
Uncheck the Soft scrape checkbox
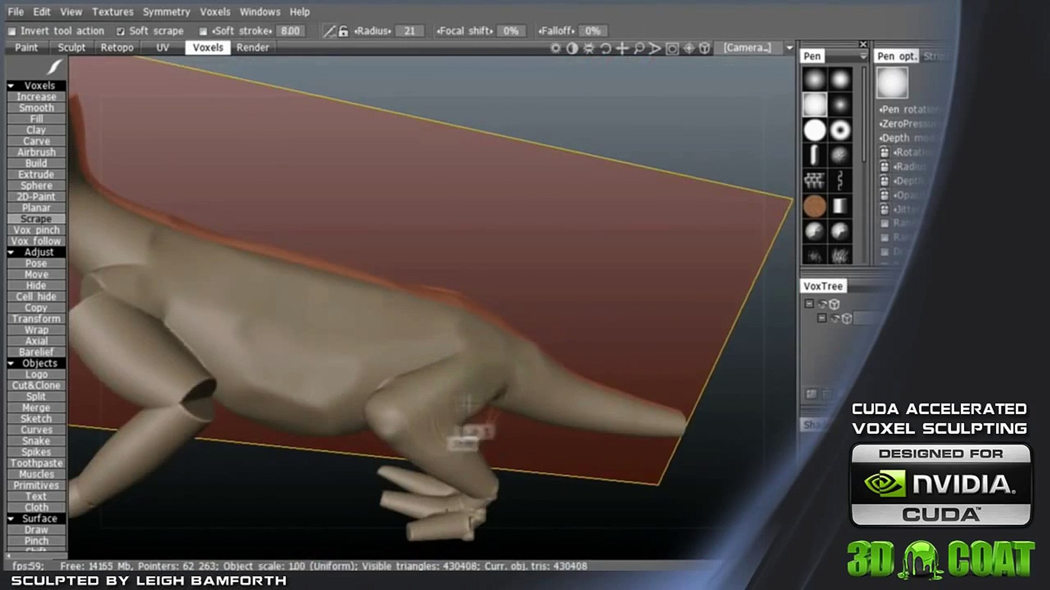[121, 32]
